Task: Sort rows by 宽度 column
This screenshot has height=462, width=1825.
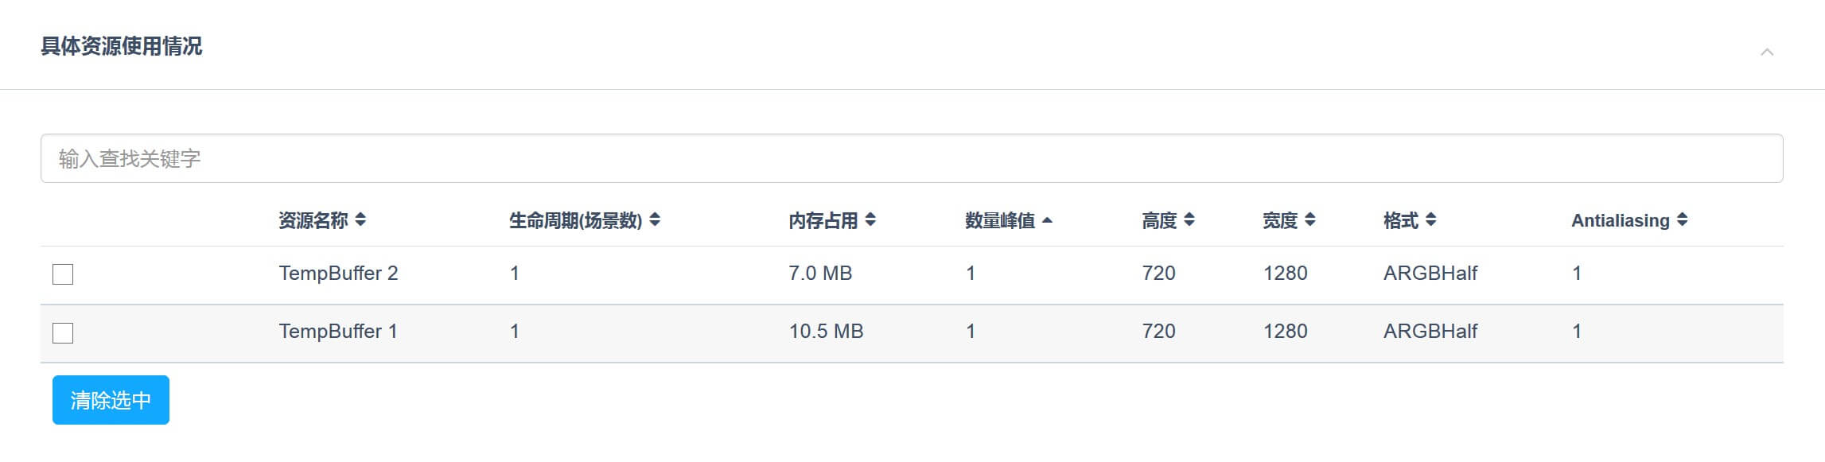Action: pyautogui.click(x=1309, y=221)
